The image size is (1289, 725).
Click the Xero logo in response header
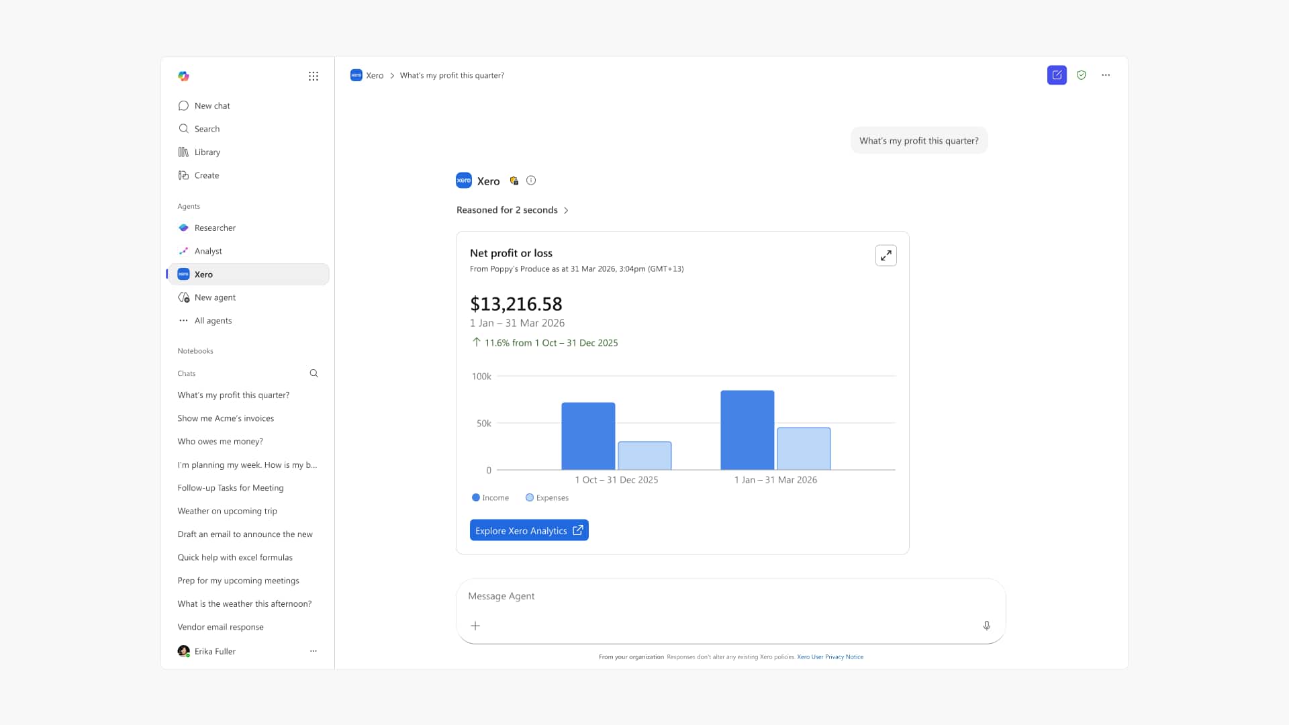click(464, 181)
